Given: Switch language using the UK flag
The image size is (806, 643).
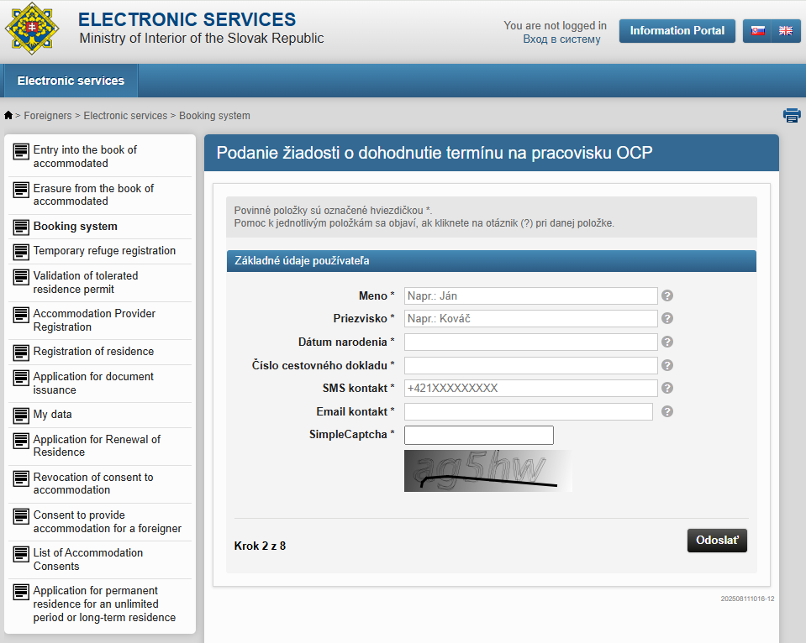Looking at the screenshot, I should [786, 31].
